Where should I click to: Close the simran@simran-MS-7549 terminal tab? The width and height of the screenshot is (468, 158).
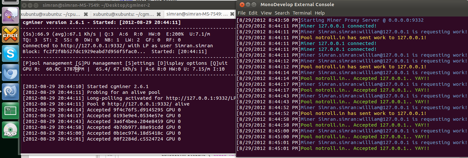[232, 14]
